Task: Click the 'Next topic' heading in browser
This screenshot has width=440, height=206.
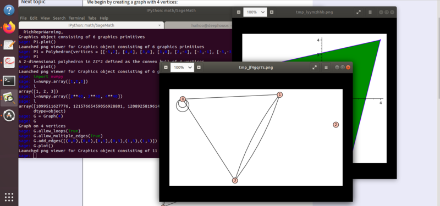Action: coord(33,2)
